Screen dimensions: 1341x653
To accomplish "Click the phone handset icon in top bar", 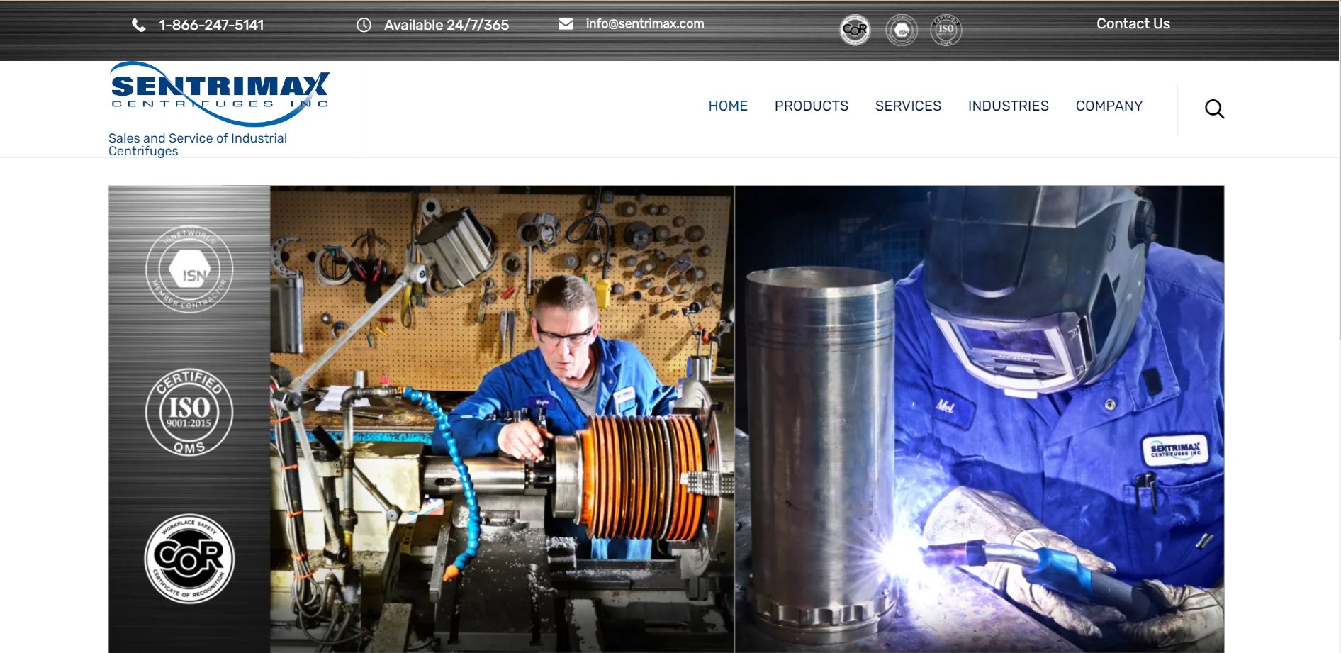I will point(139,26).
